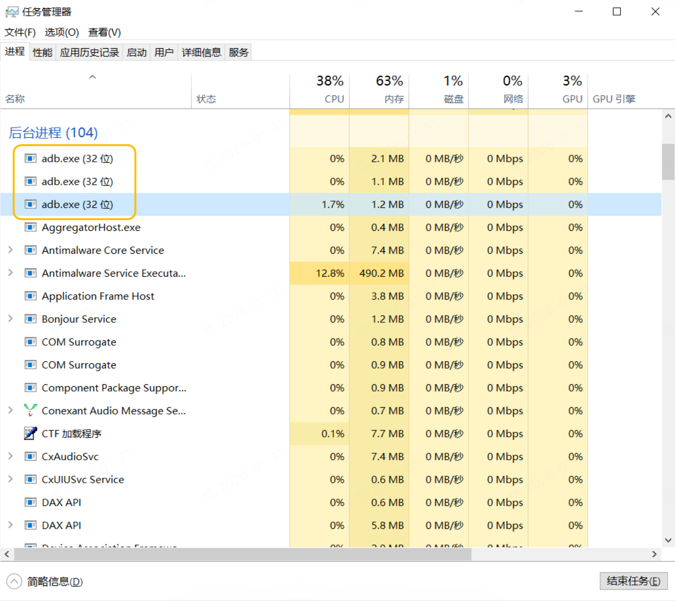Click the 结束任务 button

[x=633, y=581]
